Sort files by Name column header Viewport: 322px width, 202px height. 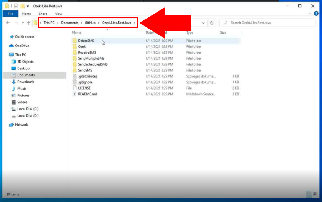tap(77, 33)
